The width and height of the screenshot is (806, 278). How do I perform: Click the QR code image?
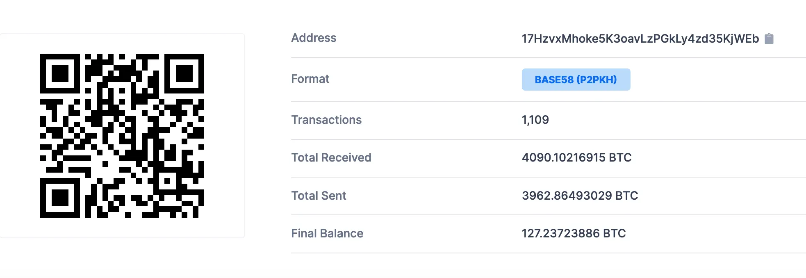(x=122, y=136)
